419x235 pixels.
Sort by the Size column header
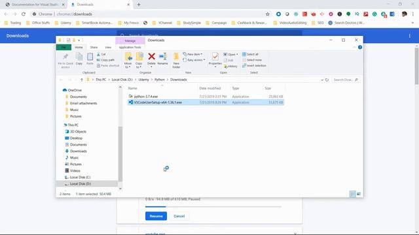(274, 88)
